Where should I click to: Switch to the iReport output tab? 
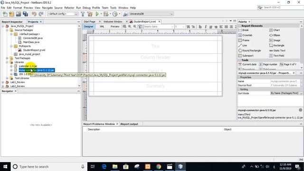pos(129,124)
